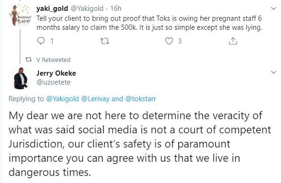Retweet yaki_gold's tweet

click(x=105, y=41)
